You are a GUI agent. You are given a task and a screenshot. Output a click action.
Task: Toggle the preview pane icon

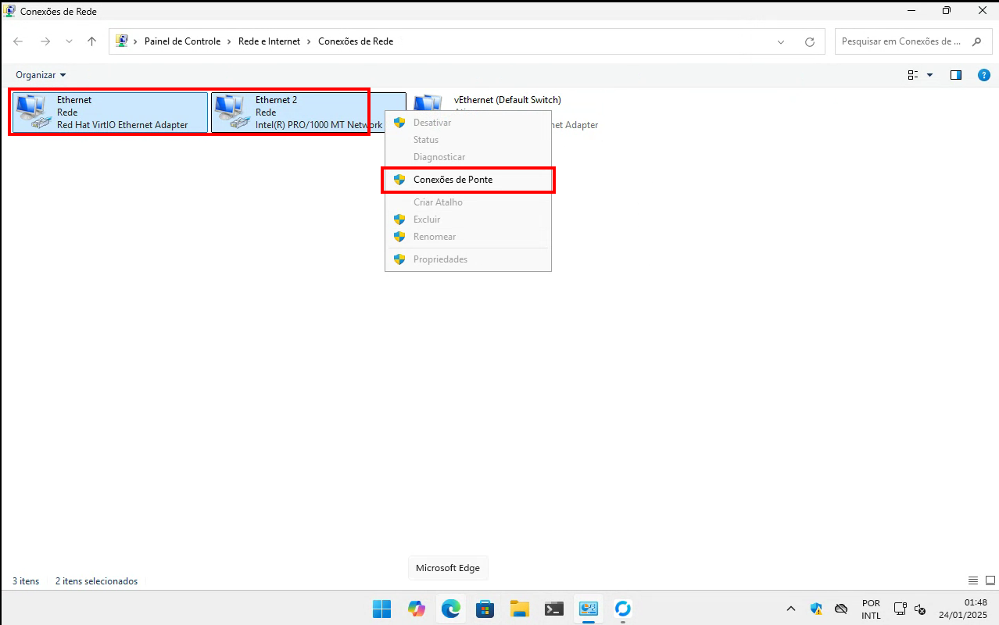click(955, 75)
